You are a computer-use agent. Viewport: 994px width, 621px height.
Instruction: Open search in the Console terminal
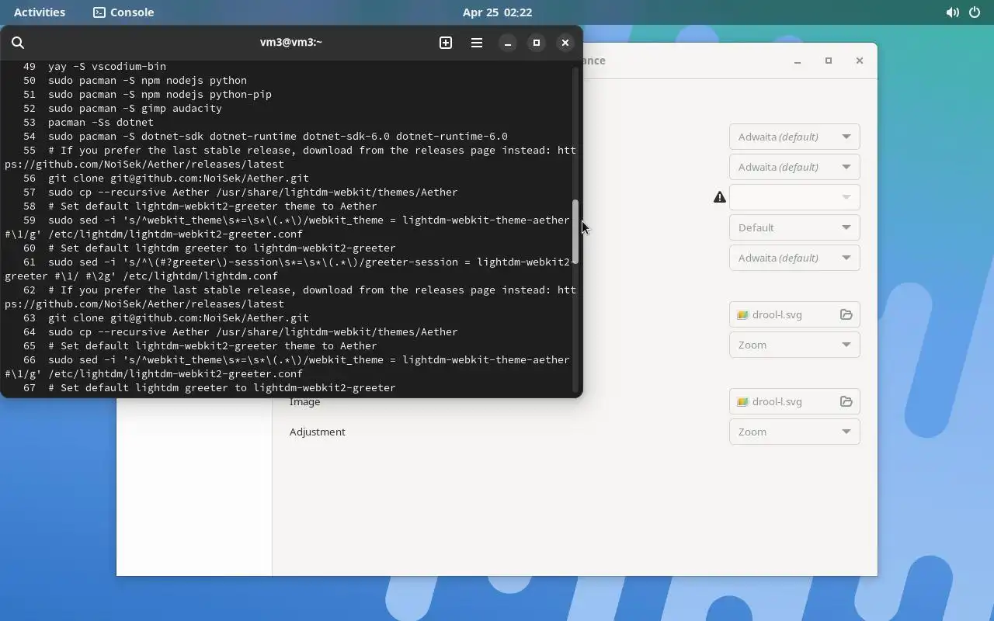tap(18, 43)
